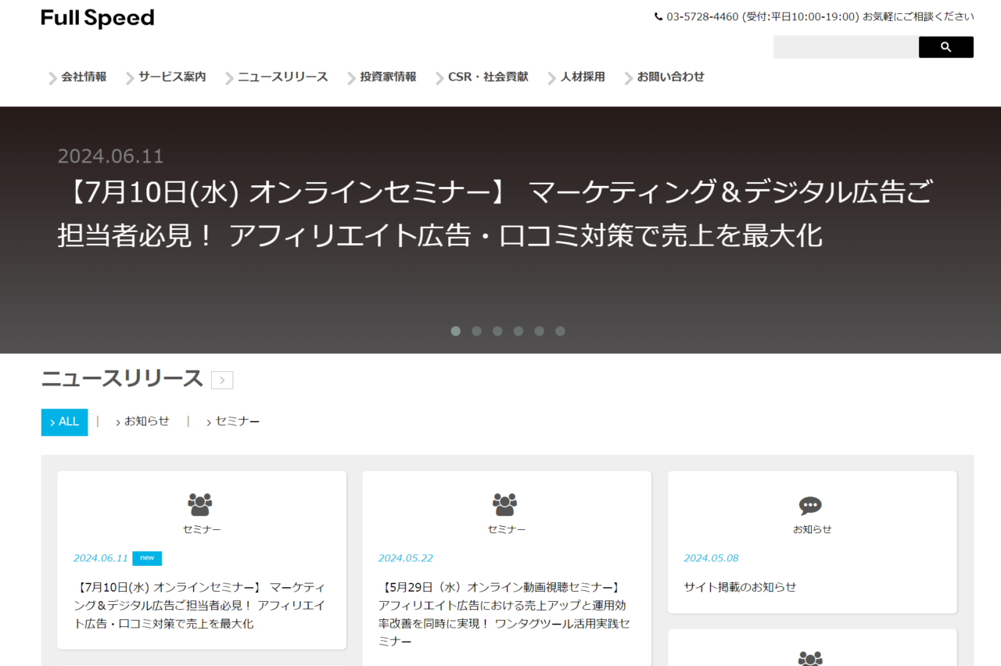Open the ニュースリリース navigation menu
This screenshot has height=666, width=1001.
282,77
